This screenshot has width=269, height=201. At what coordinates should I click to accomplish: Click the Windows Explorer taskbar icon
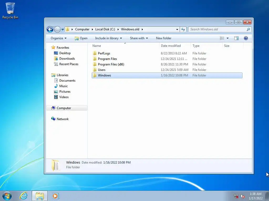point(40,196)
